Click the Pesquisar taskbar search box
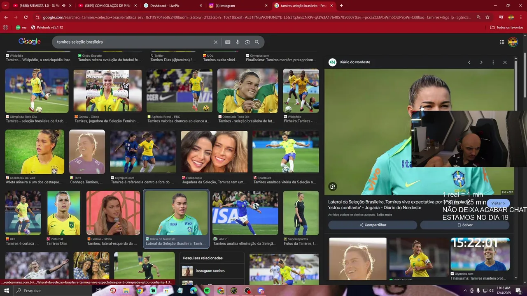 click(53, 291)
